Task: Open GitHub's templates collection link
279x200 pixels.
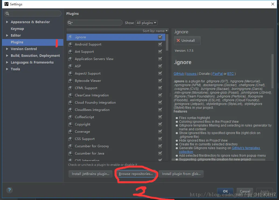Action: [246, 148]
